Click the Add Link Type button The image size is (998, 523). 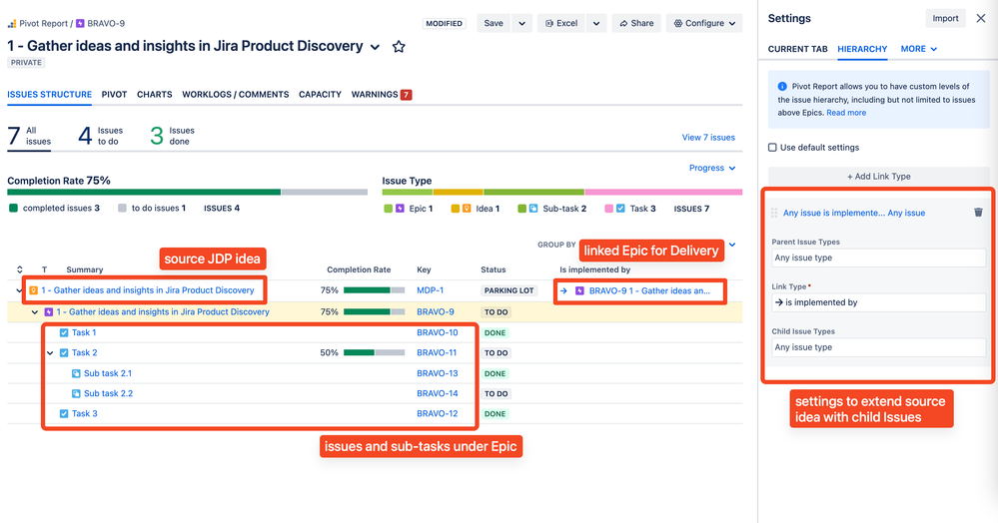coord(878,177)
